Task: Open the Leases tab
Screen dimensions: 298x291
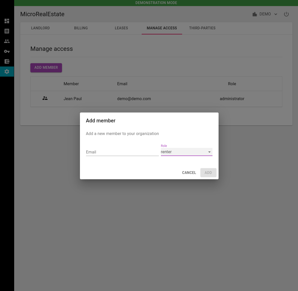Action: [x=121, y=28]
